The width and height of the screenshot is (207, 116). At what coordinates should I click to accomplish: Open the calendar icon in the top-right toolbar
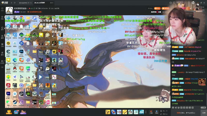pyautogui.click(x=178, y=3)
